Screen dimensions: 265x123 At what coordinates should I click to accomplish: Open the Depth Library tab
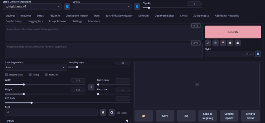click(14, 21)
